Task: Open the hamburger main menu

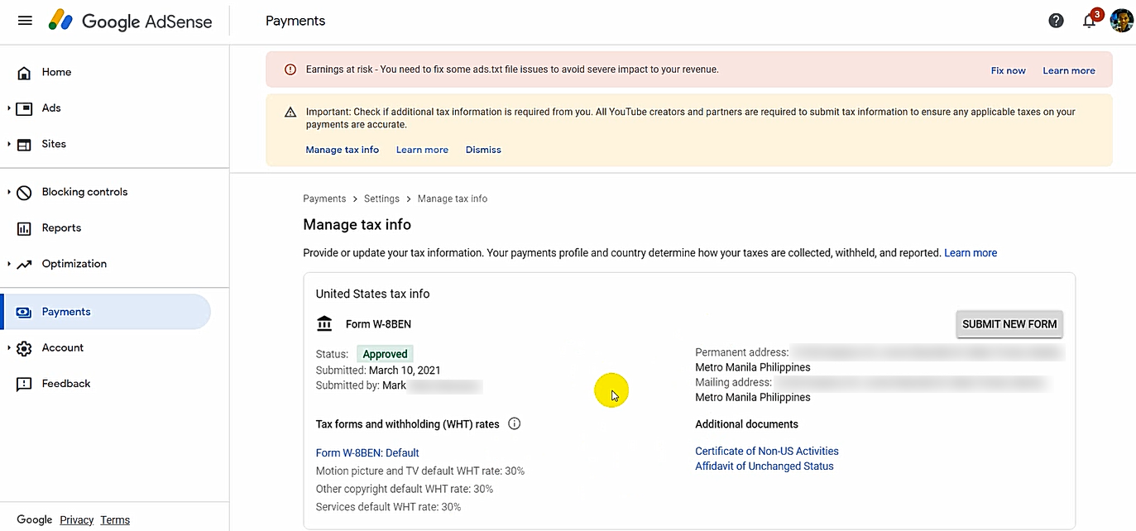Action: click(25, 21)
